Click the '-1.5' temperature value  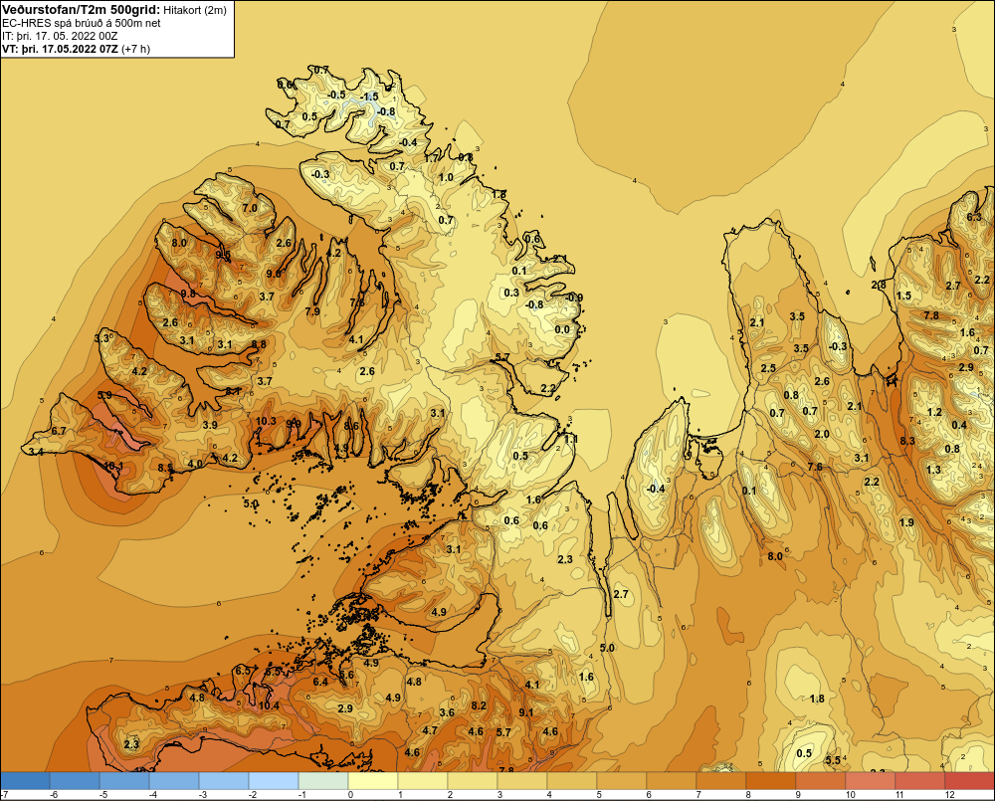(x=369, y=98)
